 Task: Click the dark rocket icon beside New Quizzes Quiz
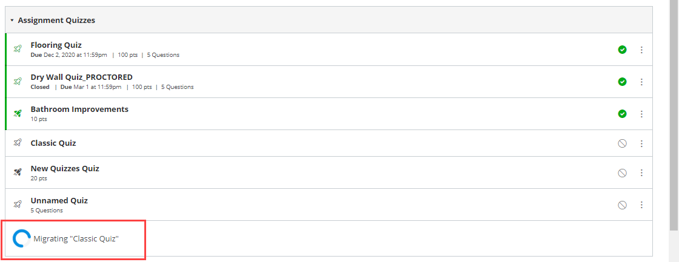tap(18, 172)
